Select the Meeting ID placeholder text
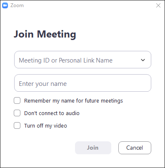 point(65,60)
